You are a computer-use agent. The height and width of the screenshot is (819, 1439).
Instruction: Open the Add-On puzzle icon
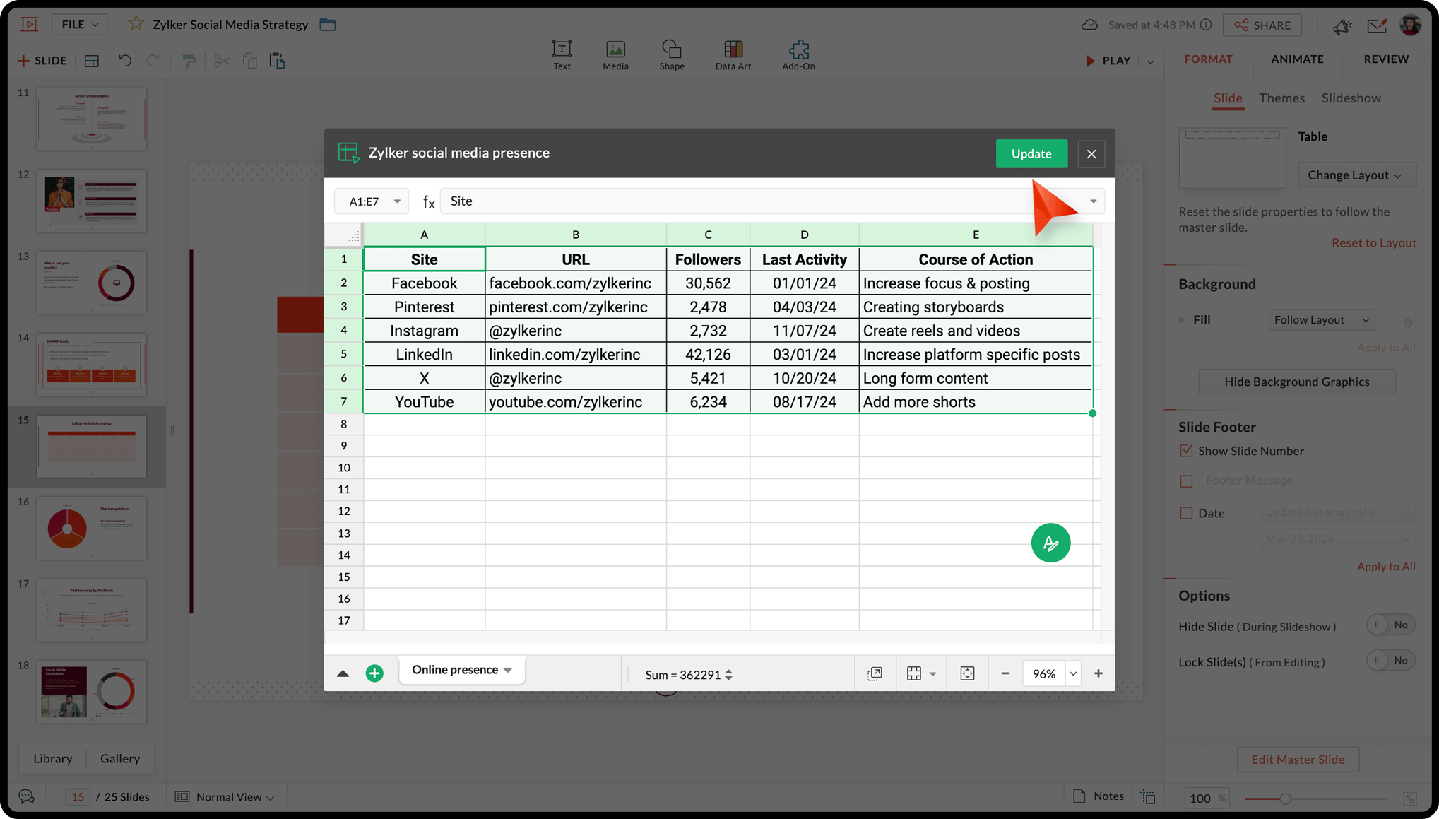(x=798, y=49)
